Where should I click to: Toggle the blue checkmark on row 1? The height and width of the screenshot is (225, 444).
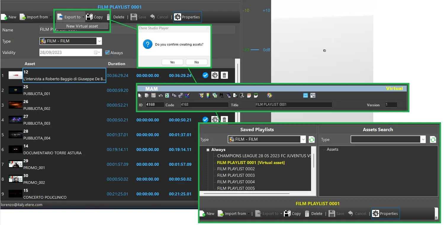[205, 75]
